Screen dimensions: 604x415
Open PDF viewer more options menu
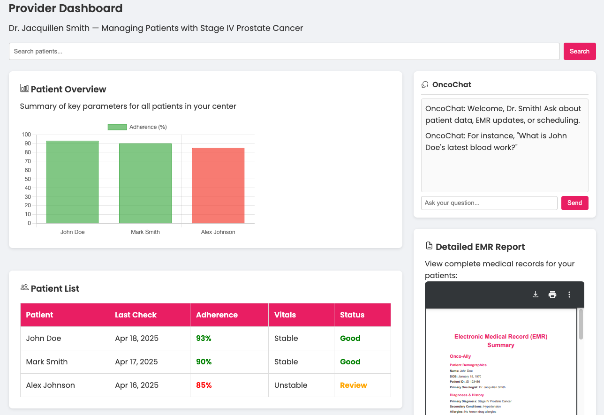click(569, 294)
